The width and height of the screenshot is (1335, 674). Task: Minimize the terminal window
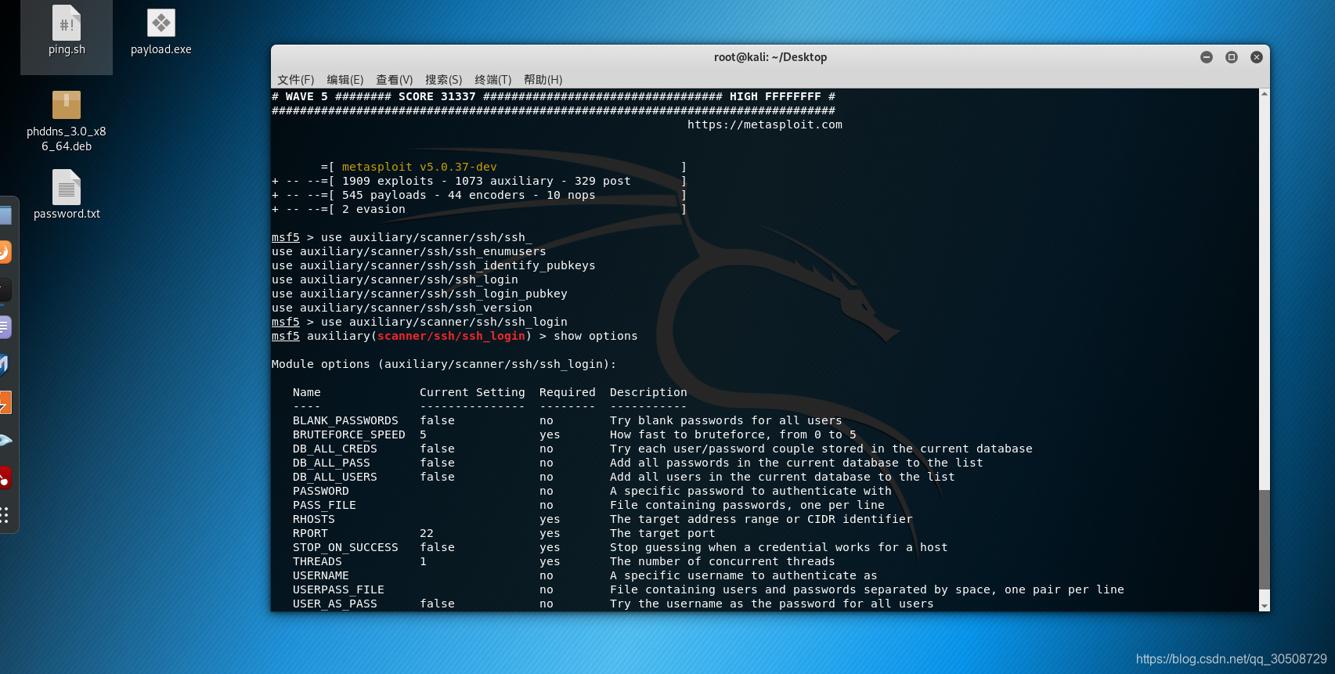click(x=1207, y=57)
